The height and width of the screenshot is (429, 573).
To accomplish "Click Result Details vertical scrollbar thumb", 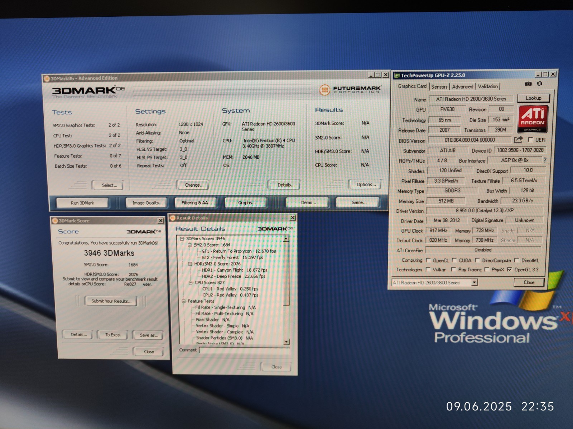I will (x=286, y=273).
